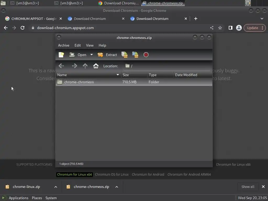Select Chromium for Linux x86 link

(233, 165)
